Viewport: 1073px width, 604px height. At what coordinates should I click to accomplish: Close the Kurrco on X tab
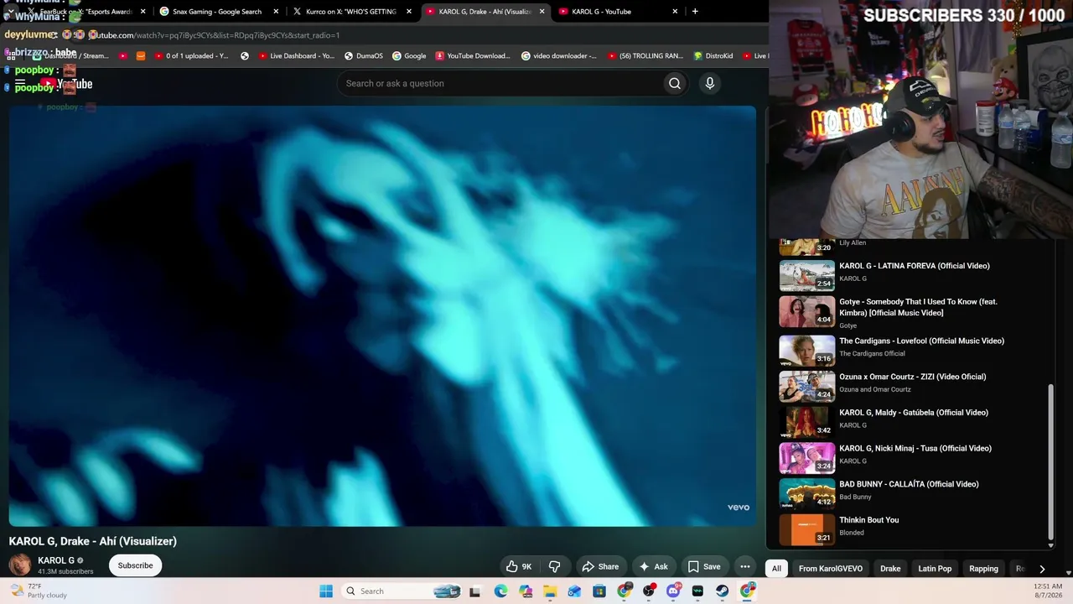point(409,12)
